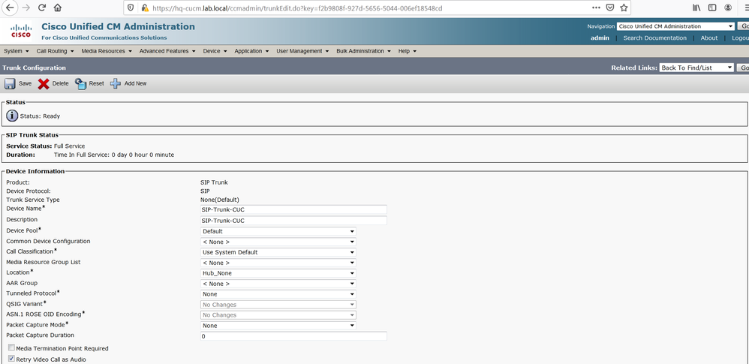
Task: Check Media Termination Point Required
Action: click(x=11, y=347)
